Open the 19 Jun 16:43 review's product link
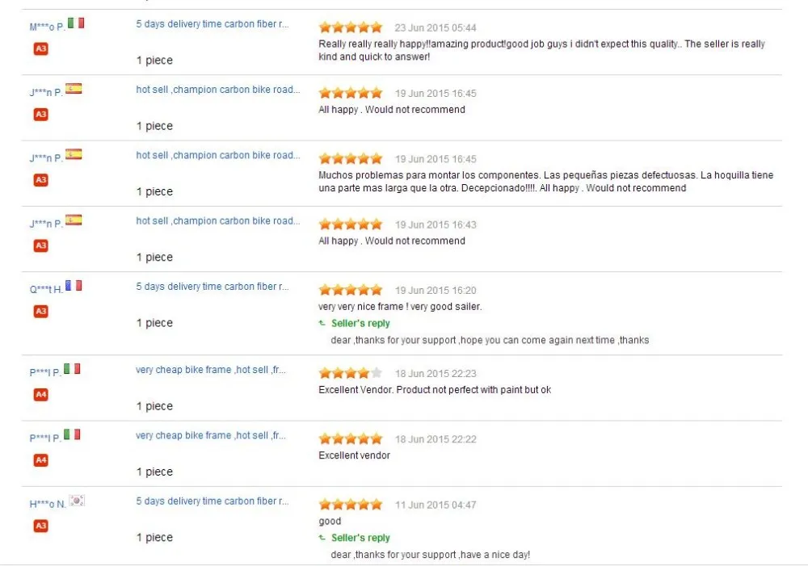Screen dimensions: 808x566 (217, 221)
